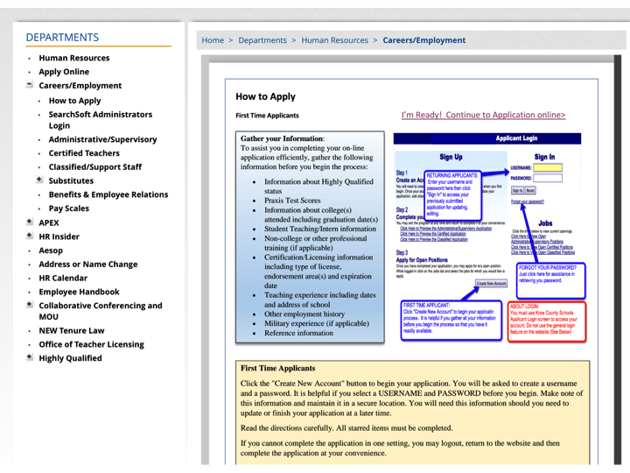Go to Departments via breadcrumb
Screen dimensions: 630x473
click(262, 40)
